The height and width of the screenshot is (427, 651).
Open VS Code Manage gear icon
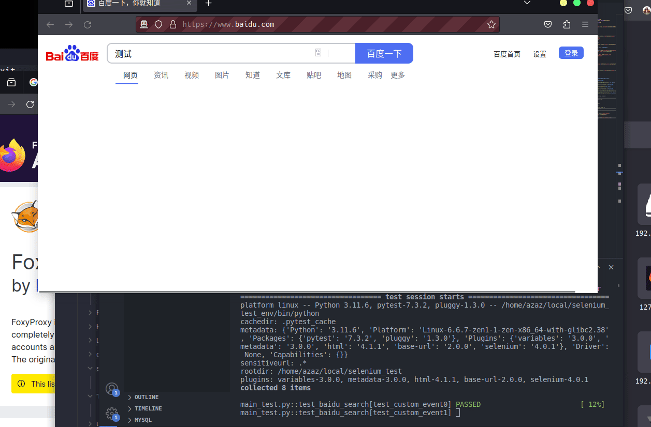(111, 413)
